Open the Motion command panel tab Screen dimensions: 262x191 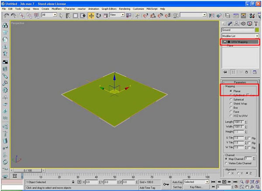pos(243,24)
